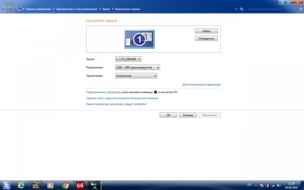Image resolution: width=304 pixels, height=190 pixels.
Task: Launch Google Chrome from the taskbar
Action: click(65, 185)
